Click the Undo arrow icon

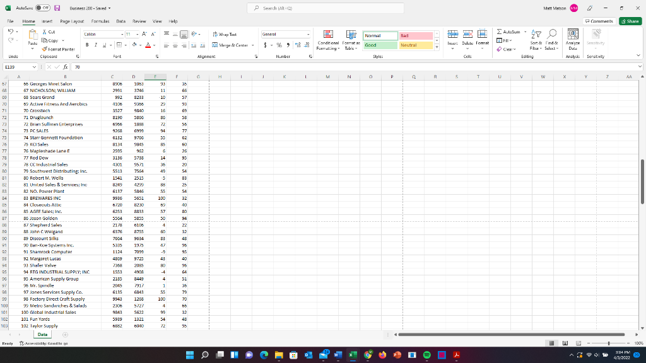tap(11, 32)
